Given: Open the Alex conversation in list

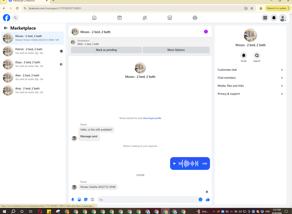Looking at the screenshot, I should (x=33, y=77).
